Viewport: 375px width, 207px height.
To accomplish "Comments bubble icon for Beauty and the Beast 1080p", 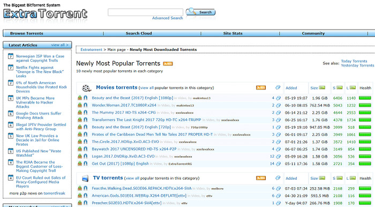I will coord(279,98).
